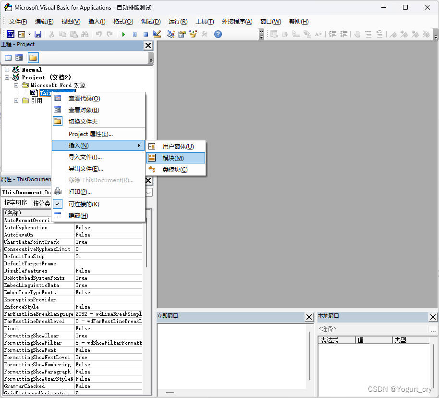Open Project 属性(E)... from context menu
The width and height of the screenshot is (439, 398).
[98, 134]
